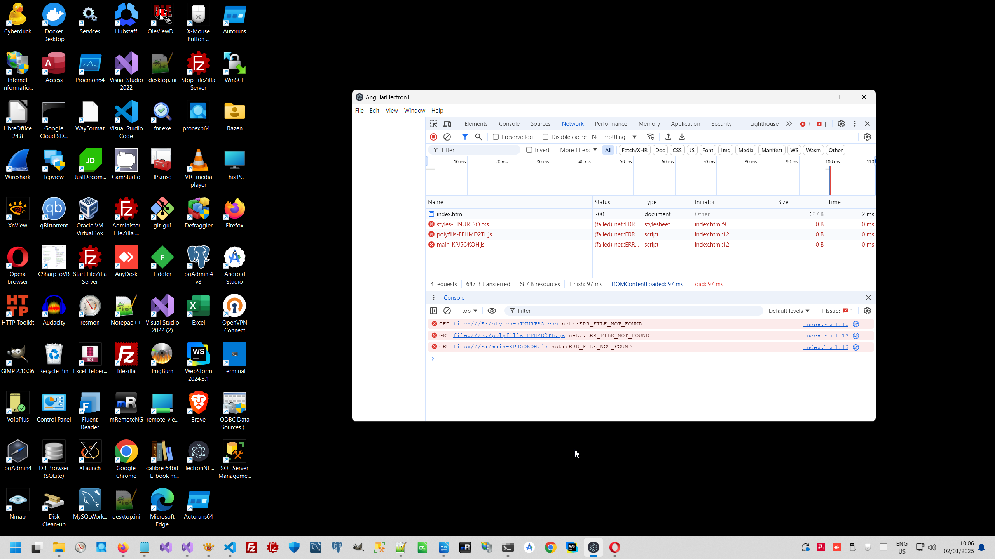
Task: Open the No throttling dropdown
Action: pos(614,137)
